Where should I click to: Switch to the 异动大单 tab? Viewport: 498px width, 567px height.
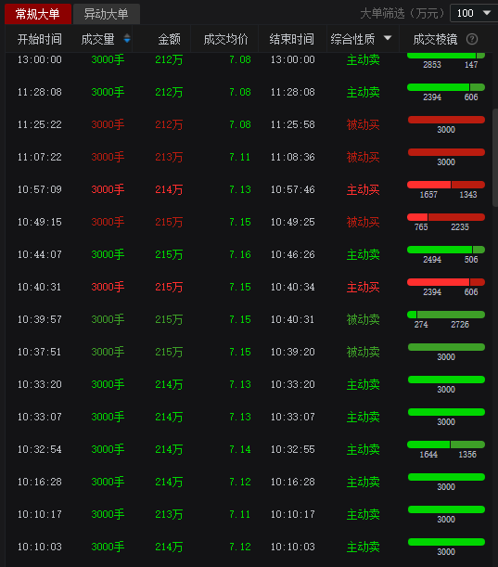point(107,14)
